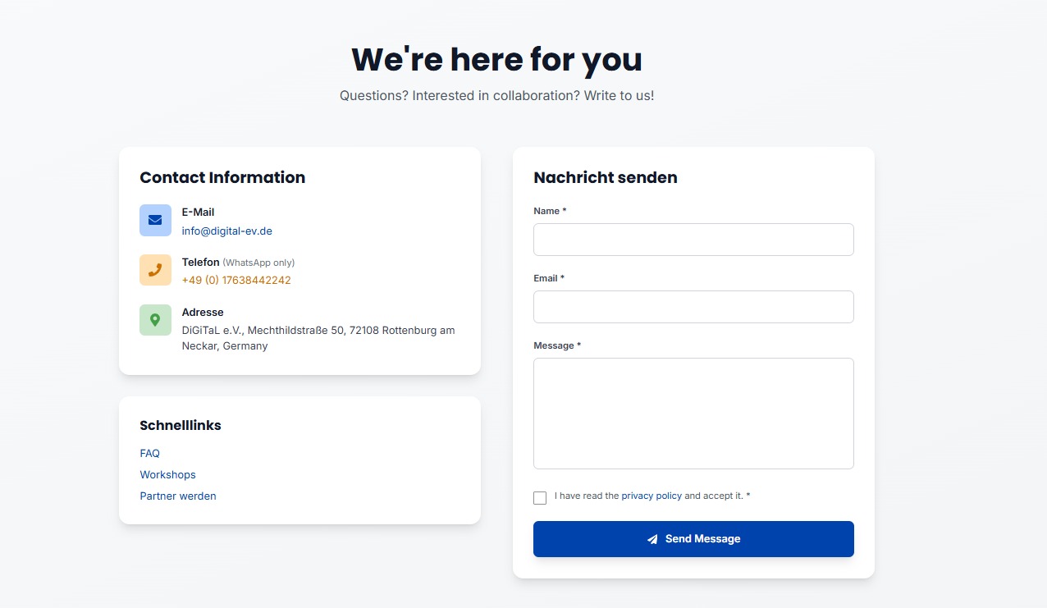The height and width of the screenshot is (608, 1047).
Task: Click the orange telephone handset icon
Action: [x=155, y=270]
